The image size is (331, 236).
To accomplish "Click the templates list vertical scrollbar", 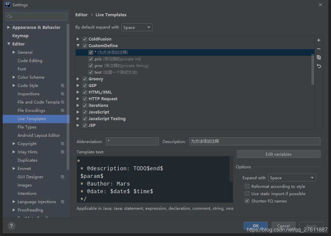I will coord(313,69).
